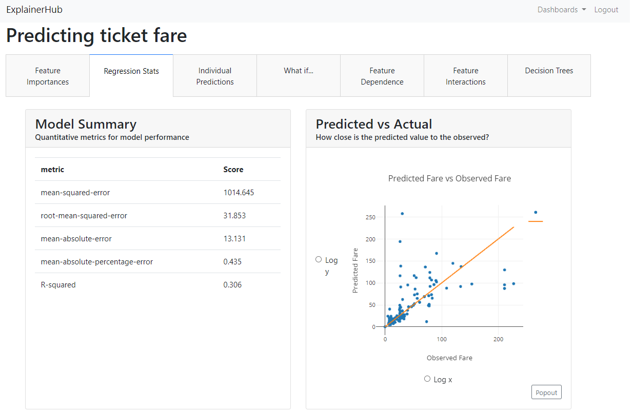Open the Feature Dependence tab
This screenshot has width=633, height=414.
tap(382, 76)
